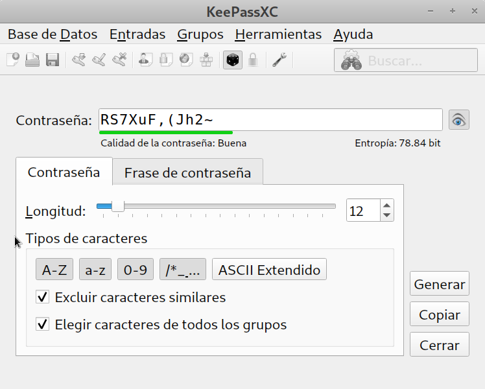This screenshot has height=389, width=485.
Task: Click the Generar button
Action: pos(440,283)
